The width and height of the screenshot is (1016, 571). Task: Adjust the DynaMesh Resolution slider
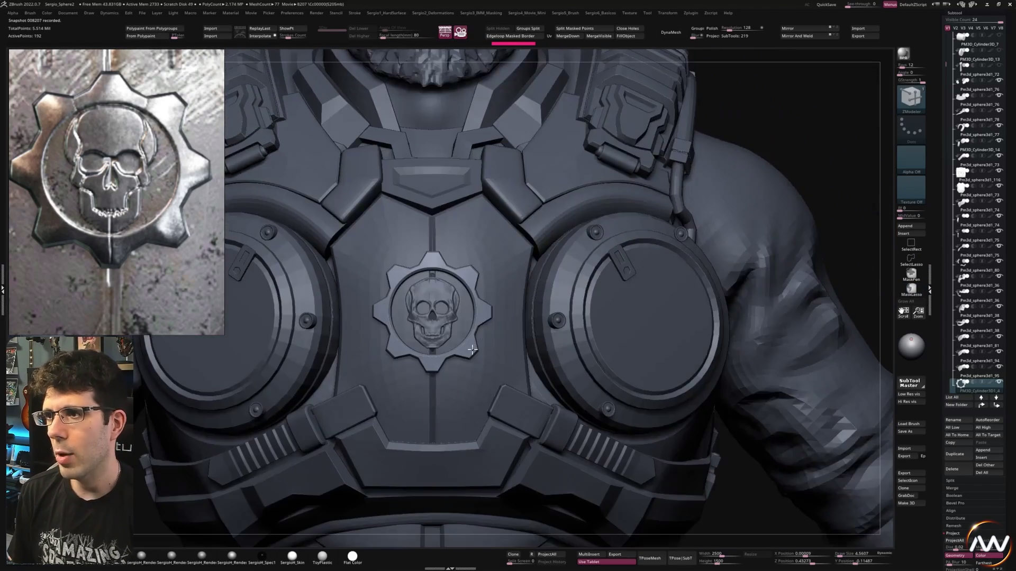741,28
